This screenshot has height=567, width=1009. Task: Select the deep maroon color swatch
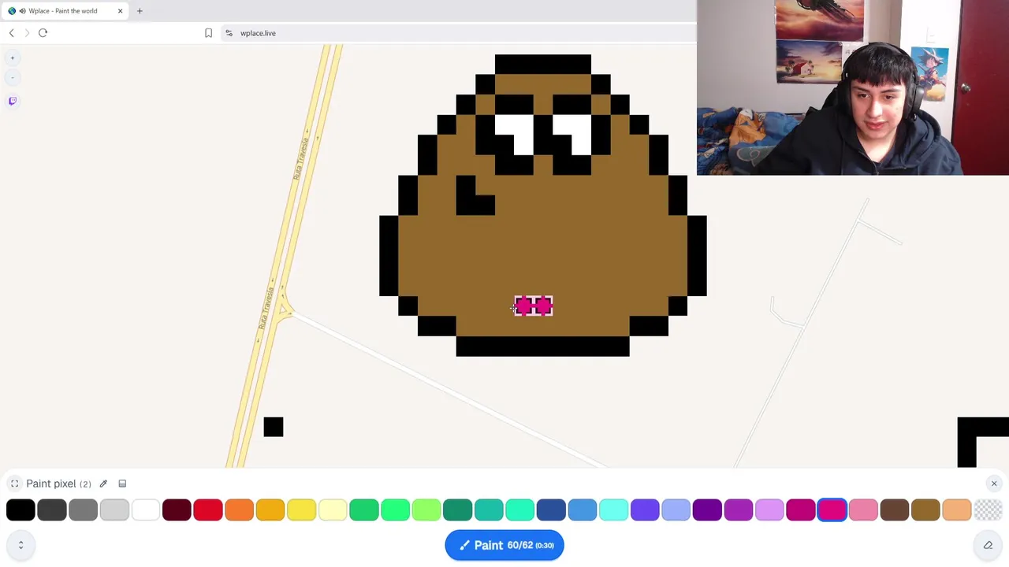coord(177,510)
